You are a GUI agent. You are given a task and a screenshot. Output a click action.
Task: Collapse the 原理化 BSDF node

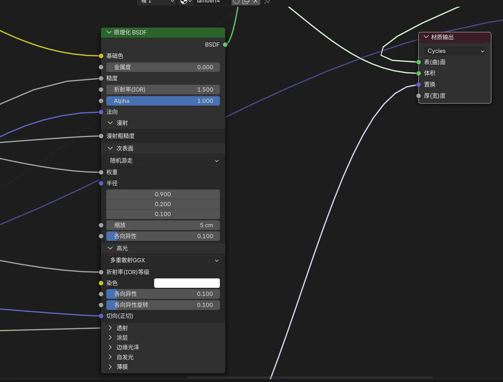tap(109, 32)
